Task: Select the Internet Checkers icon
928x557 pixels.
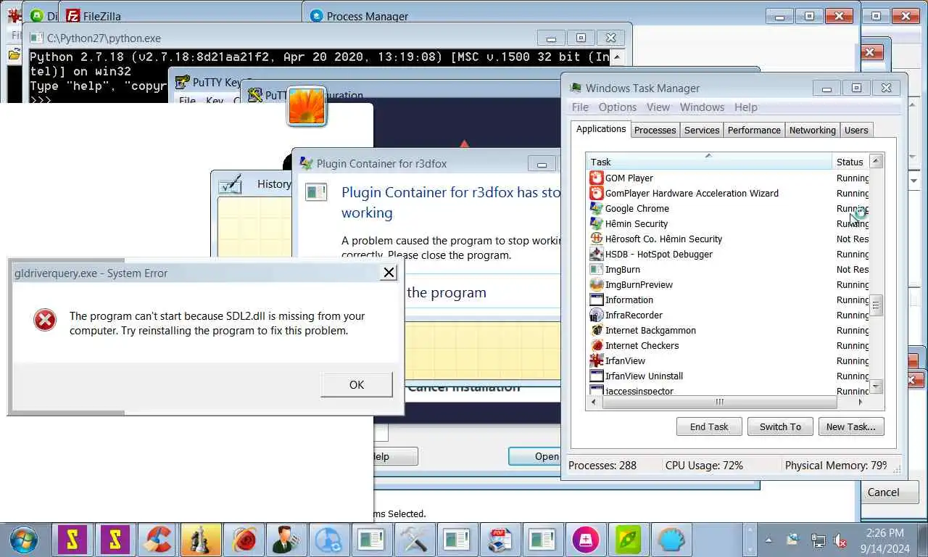Action: click(x=597, y=345)
